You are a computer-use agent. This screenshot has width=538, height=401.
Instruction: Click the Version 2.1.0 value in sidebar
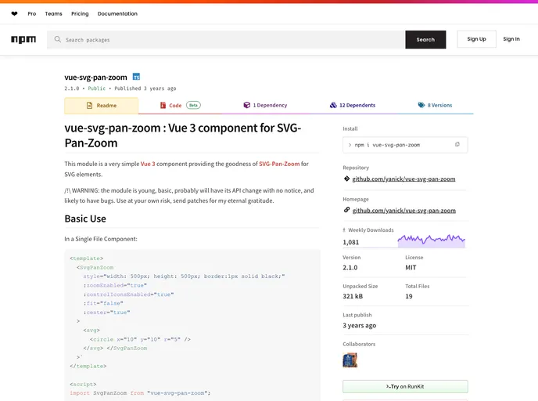[x=350, y=268]
